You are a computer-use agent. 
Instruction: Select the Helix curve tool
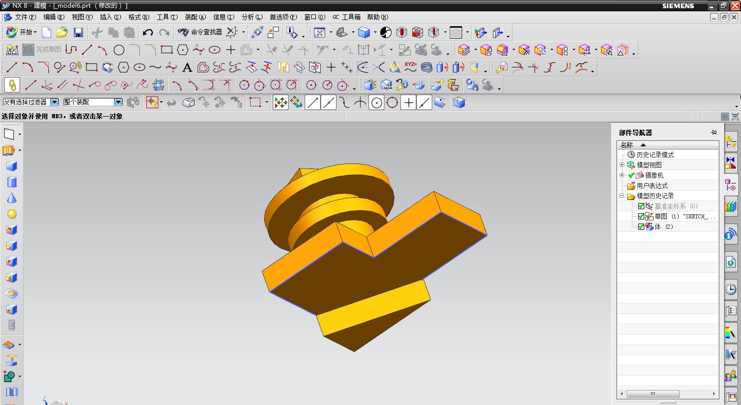click(427, 67)
